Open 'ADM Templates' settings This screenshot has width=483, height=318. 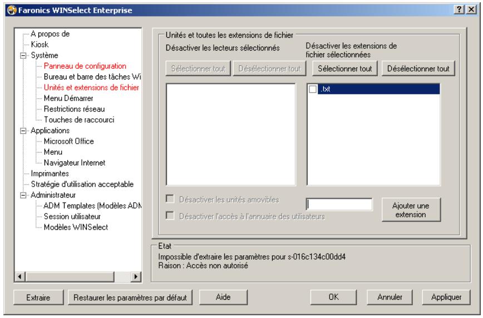(92, 206)
